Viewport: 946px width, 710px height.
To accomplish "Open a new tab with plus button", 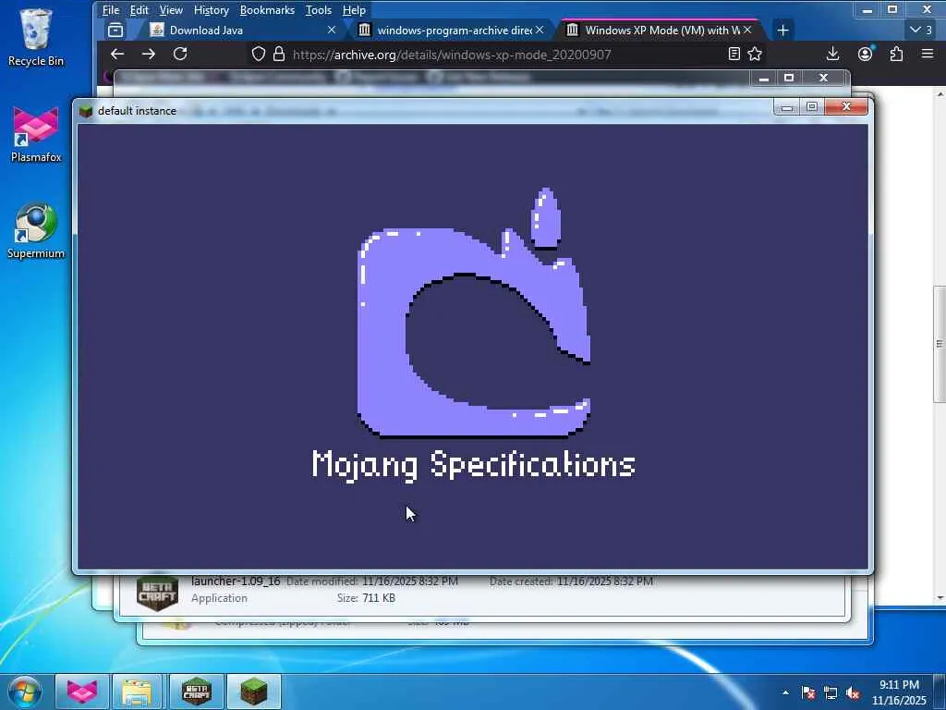I will [782, 31].
